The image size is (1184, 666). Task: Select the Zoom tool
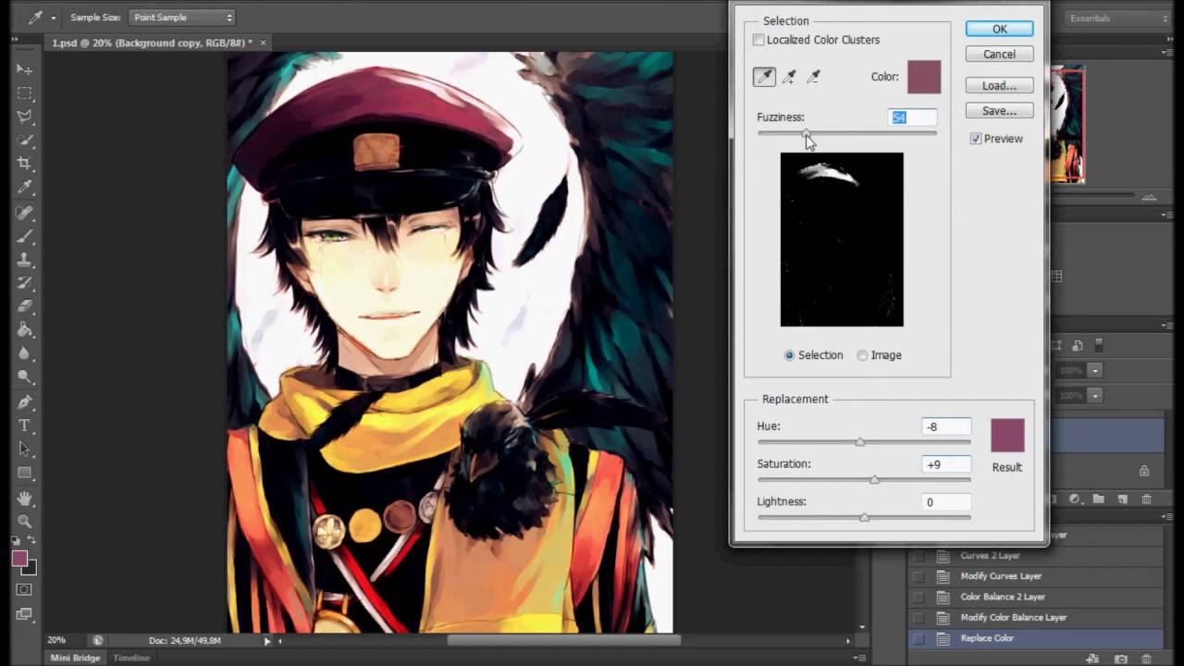[25, 522]
